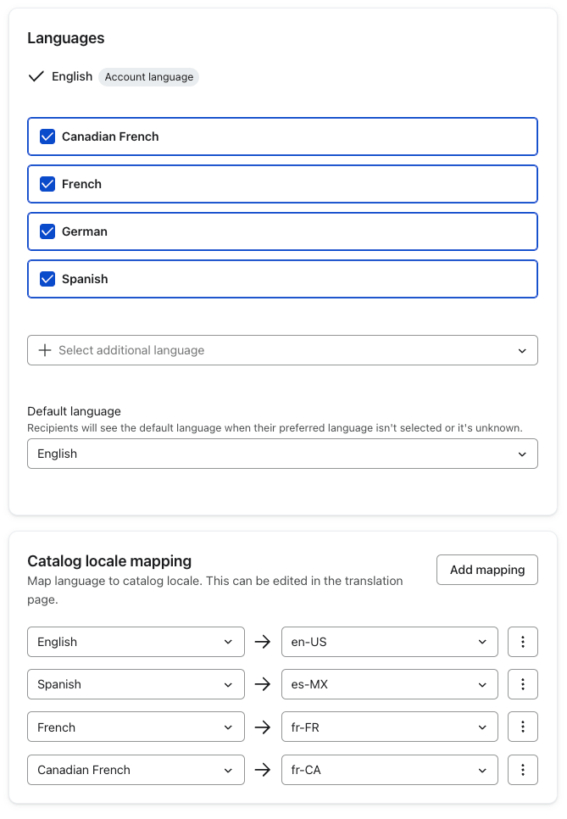Image resolution: width=567 pixels, height=819 pixels.
Task: Deselect the Spanish language checkbox
Action: pyautogui.click(x=48, y=279)
